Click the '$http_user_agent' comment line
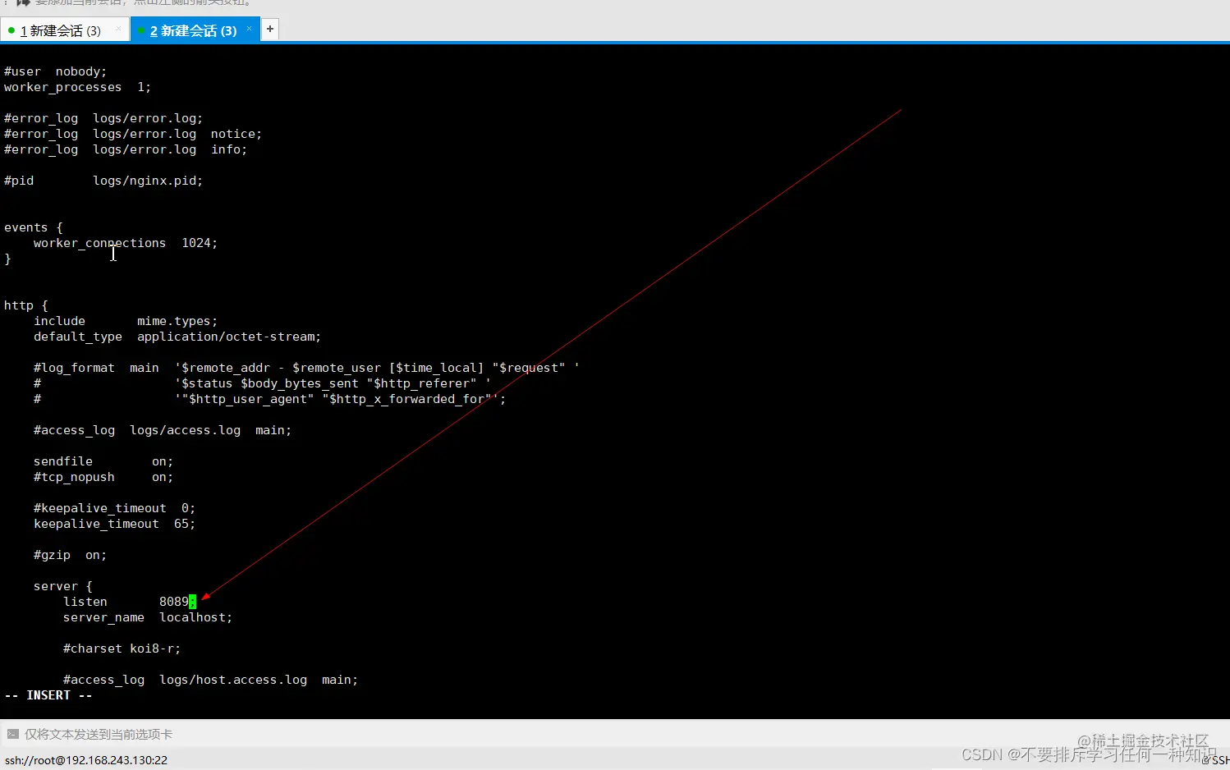Screen dimensions: 1230x770 click(269, 399)
